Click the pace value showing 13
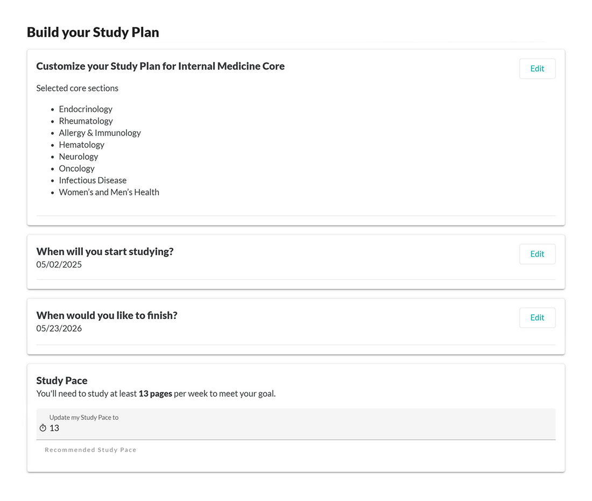 (x=54, y=428)
